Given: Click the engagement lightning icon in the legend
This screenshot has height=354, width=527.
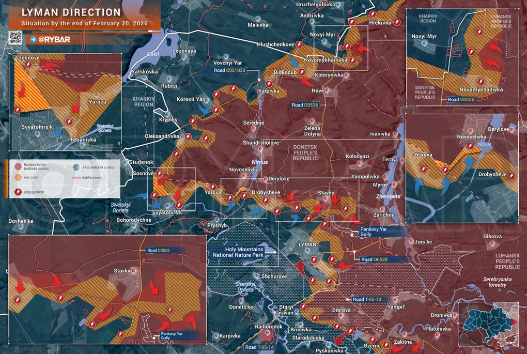Looking at the screenshot, I should click(x=18, y=192).
